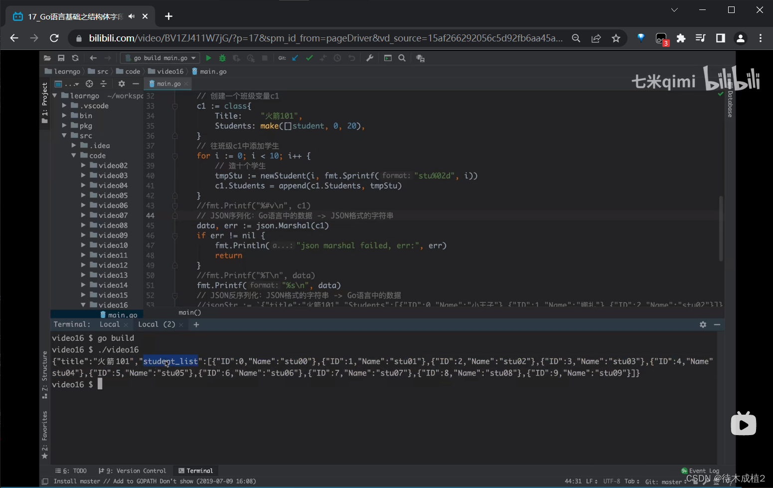Click the toolbar icon right of search
This screenshot has width=773, height=488.
tap(420, 58)
